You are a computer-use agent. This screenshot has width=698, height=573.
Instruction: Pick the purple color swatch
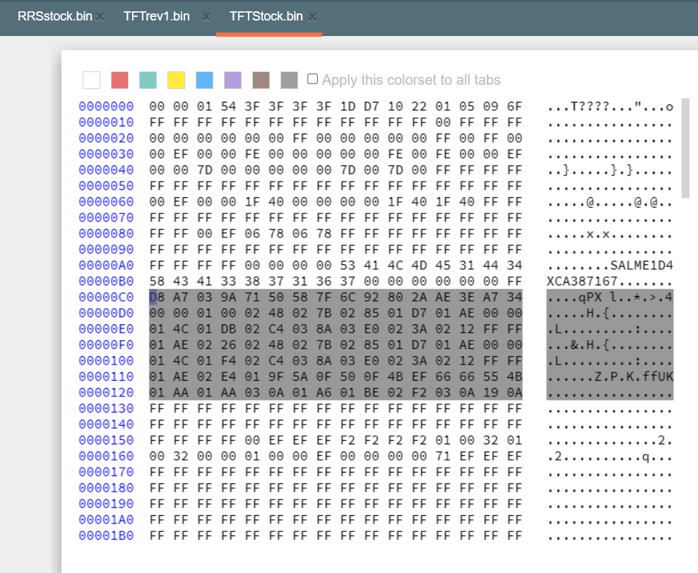233,80
